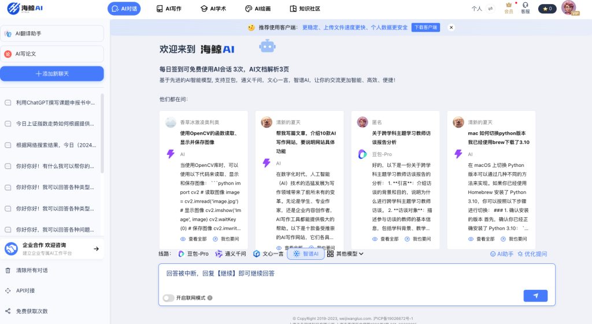Close the client recommendation banner
The height and width of the screenshot is (324, 592).
pyautogui.click(x=451, y=28)
